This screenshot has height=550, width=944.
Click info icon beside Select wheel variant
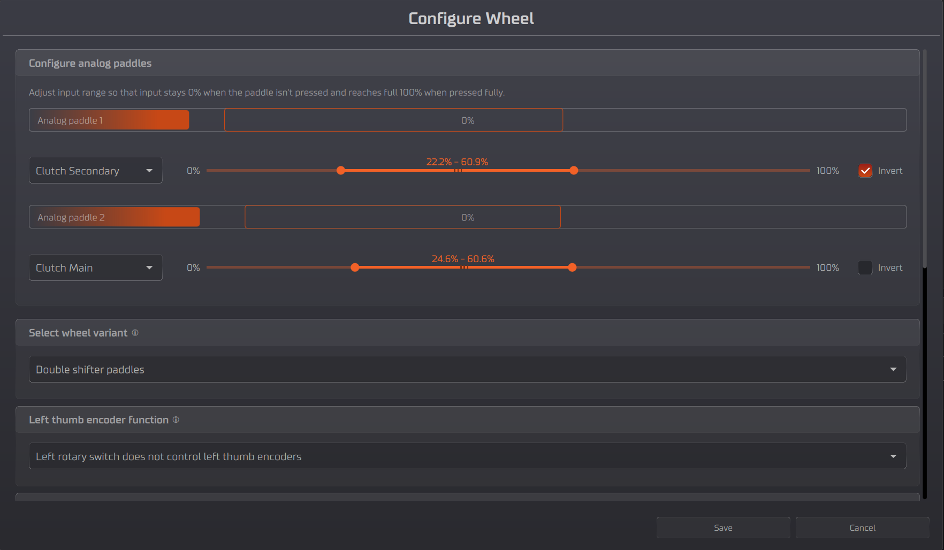point(135,333)
